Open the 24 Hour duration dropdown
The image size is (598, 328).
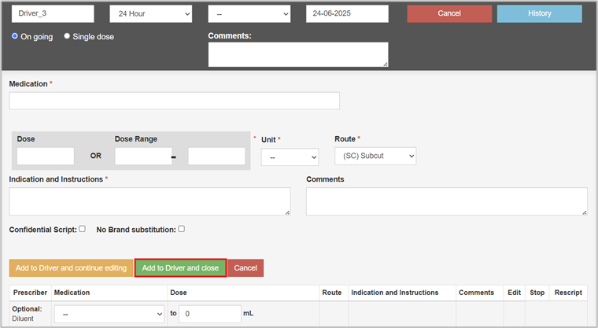[x=150, y=14]
